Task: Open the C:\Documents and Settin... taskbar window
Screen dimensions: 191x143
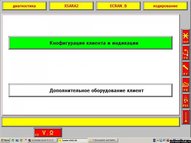Action: [x=103, y=140]
